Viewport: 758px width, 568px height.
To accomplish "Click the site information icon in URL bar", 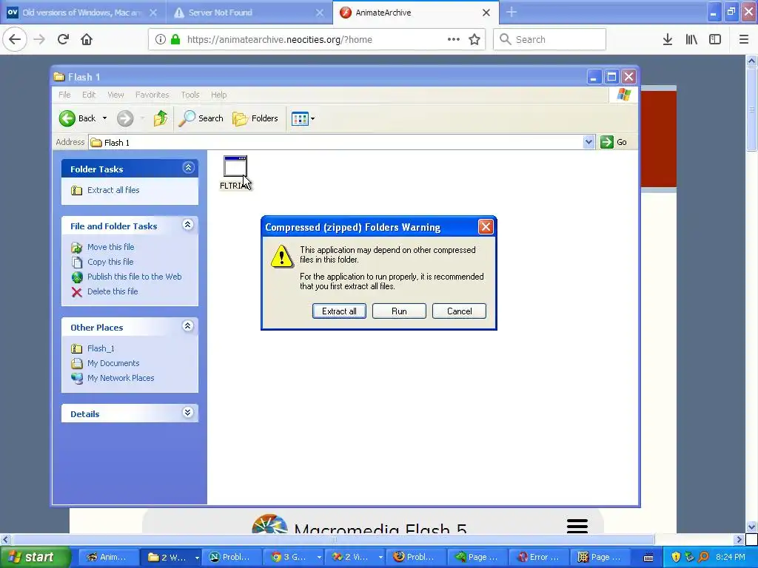I will [x=160, y=40].
